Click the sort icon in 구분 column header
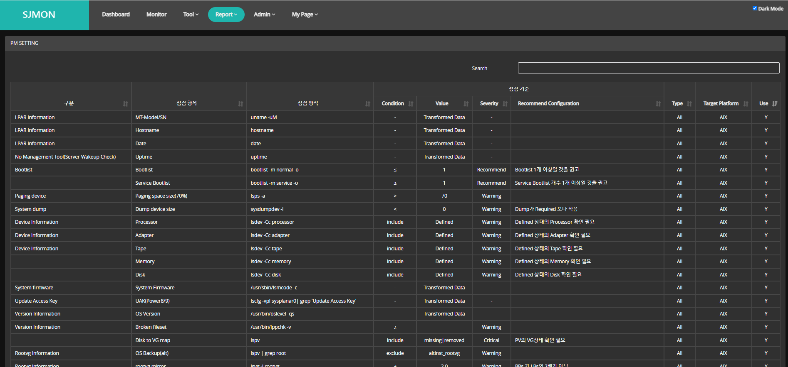Image resolution: width=788 pixels, height=367 pixels. click(125, 104)
